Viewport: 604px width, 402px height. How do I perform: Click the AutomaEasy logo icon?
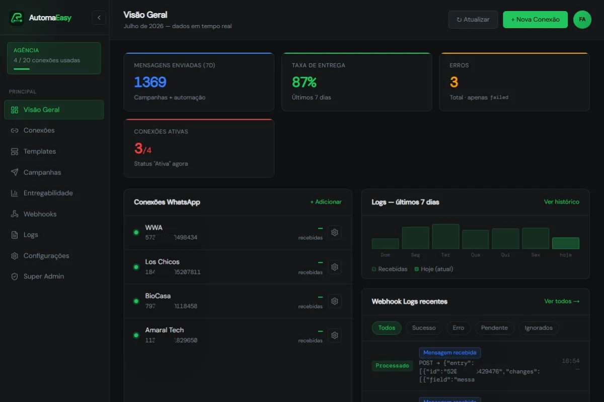pos(17,18)
